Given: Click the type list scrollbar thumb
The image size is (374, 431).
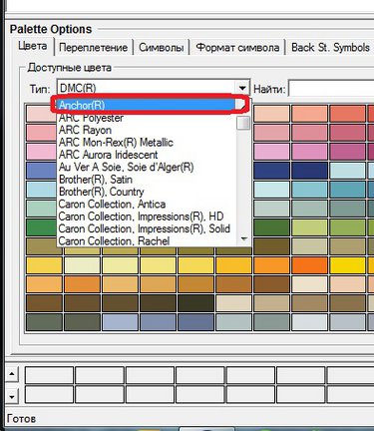Looking at the screenshot, I should (x=243, y=123).
